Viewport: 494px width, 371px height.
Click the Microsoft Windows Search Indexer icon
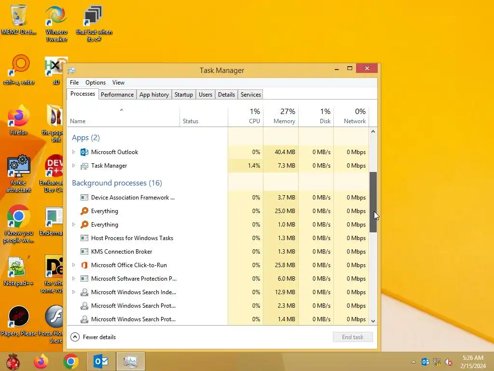pos(84,292)
